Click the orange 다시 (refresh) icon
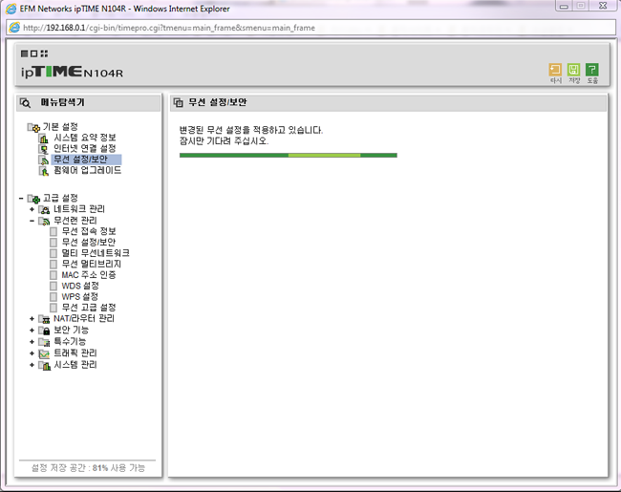The height and width of the screenshot is (492, 621). 555,70
